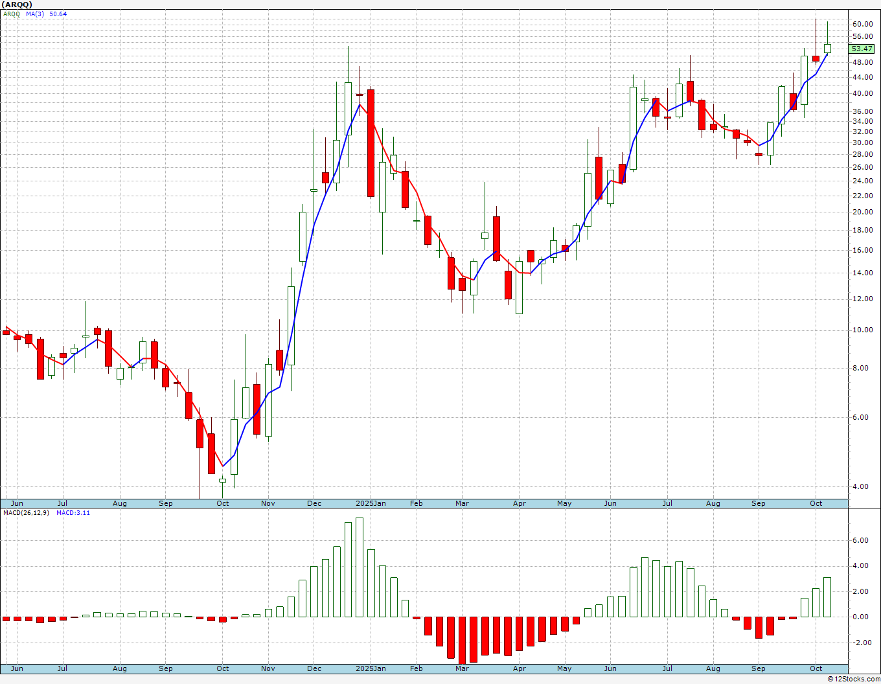Image resolution: width=881 pixels, height=684 pixels.
Task: Select the 36.00 price axis label
Action: tap(862, 111)
